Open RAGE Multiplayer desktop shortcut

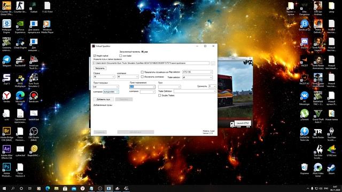tap(20, 80)
